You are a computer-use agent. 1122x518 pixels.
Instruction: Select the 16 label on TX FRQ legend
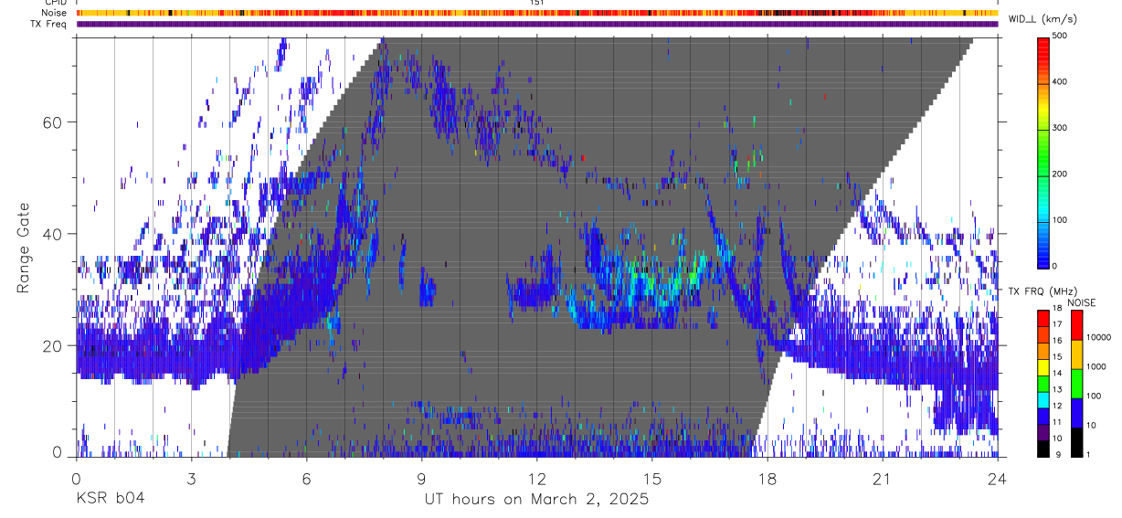point(1059,342)
